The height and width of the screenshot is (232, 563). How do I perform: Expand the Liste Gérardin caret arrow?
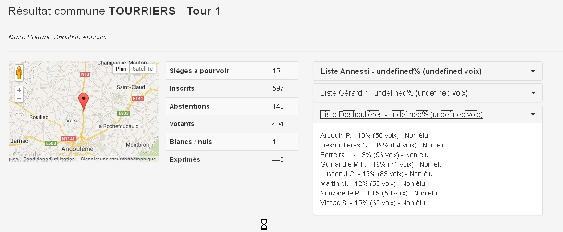coord(533,93)
